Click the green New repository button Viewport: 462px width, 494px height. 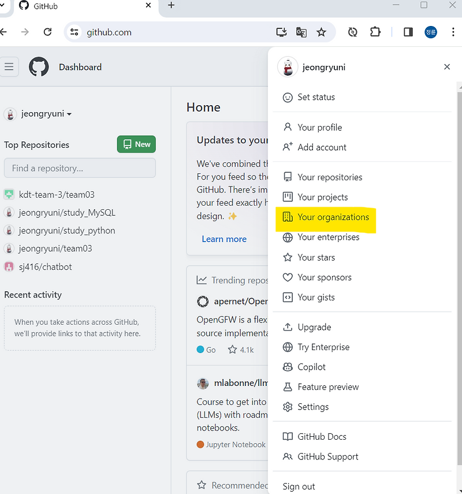click(x=136, y=144)
